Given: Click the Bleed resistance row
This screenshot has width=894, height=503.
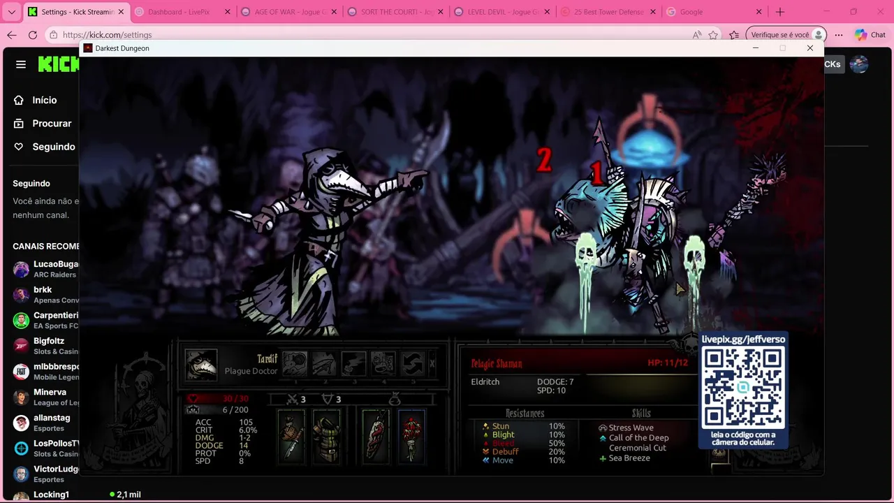Looking at the screenshot, I should [x=524, y=443].
